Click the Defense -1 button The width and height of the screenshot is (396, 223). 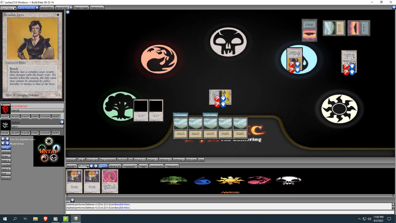point(179,160)
